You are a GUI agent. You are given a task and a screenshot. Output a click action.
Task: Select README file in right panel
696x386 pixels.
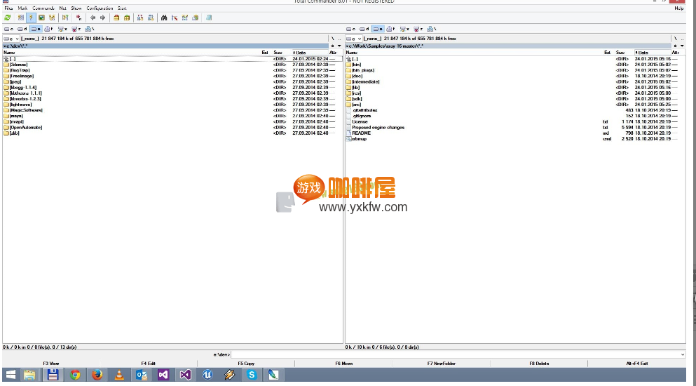click(361, 133)
